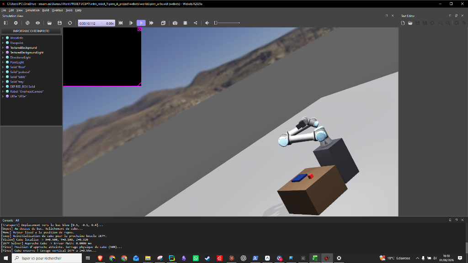The width and height of the screenshot is (468, 263).
Task: Open a text file in Text Editor
Action: 410,23
